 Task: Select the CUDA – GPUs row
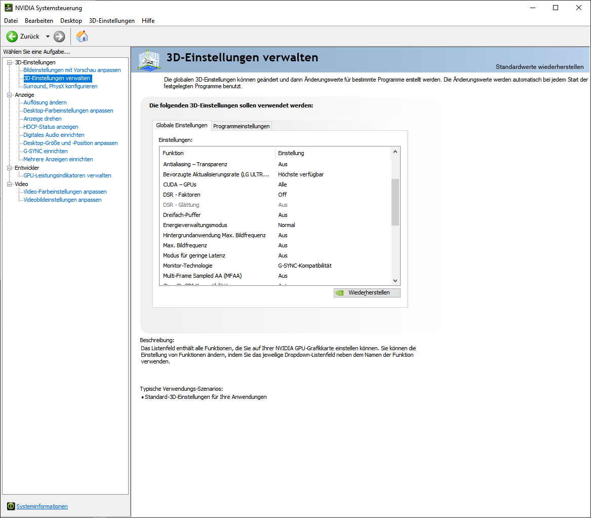(x=275, y=185)
